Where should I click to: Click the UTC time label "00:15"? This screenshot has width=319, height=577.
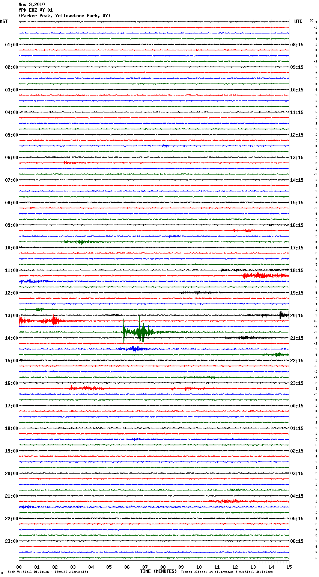tap(297, 406)
